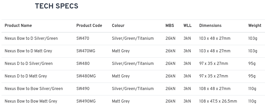Click the TECH SPECS heading
The height and width of the screenshot is (109, 265).
[x=57, y=6]
